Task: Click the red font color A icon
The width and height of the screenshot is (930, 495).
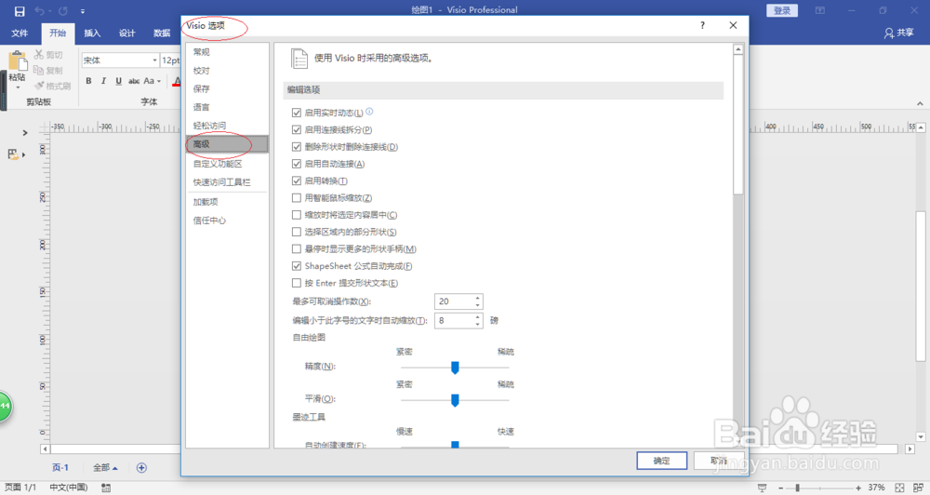Action: pyautogui.click(x=177, y=81)
